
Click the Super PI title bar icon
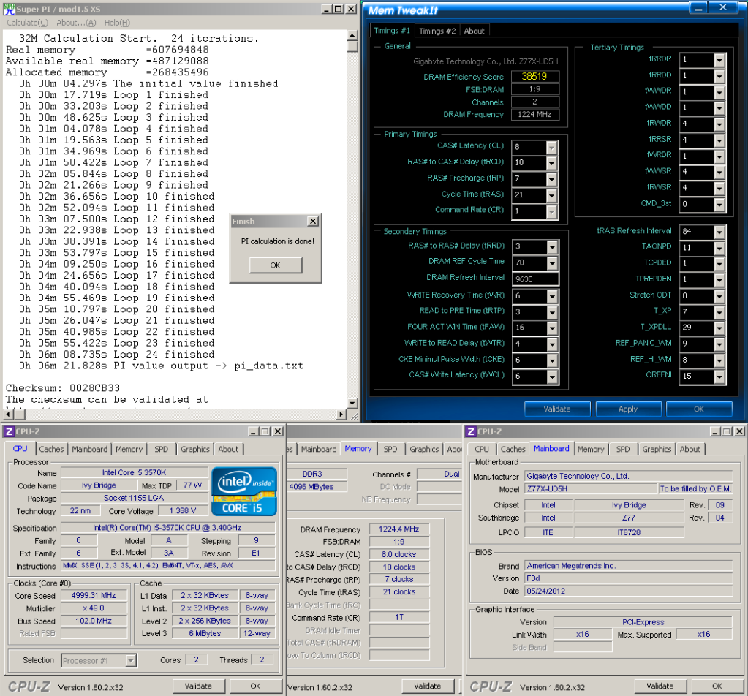[x=9, y=9]
